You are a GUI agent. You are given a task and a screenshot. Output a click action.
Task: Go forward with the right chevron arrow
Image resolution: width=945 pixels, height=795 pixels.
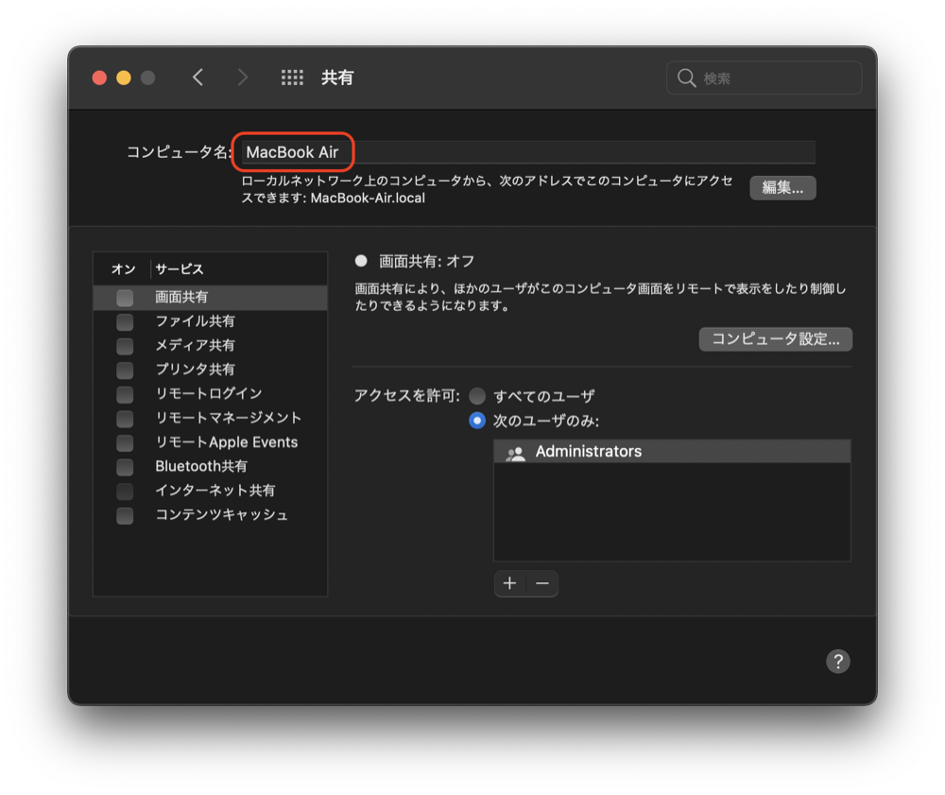click(x=242, y=78)
